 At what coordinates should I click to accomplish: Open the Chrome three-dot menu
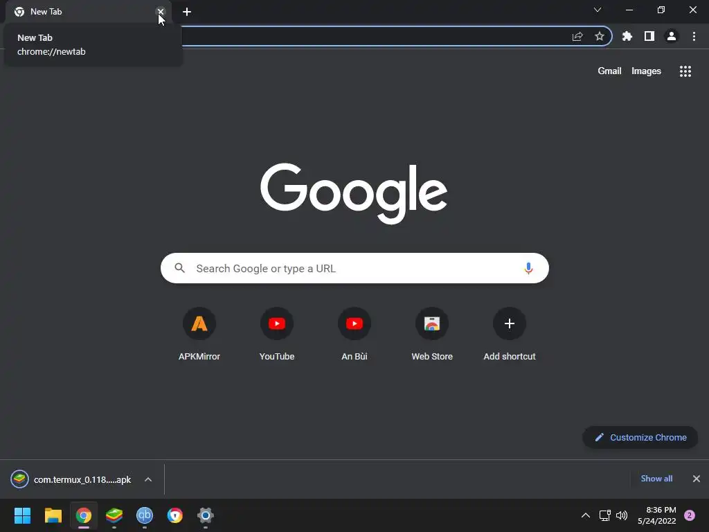coord(694,36)
